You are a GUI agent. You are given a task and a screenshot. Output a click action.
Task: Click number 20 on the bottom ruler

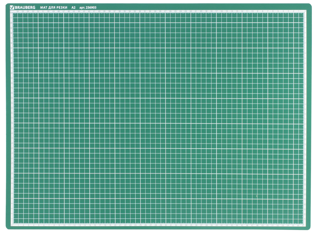point(115,225)
